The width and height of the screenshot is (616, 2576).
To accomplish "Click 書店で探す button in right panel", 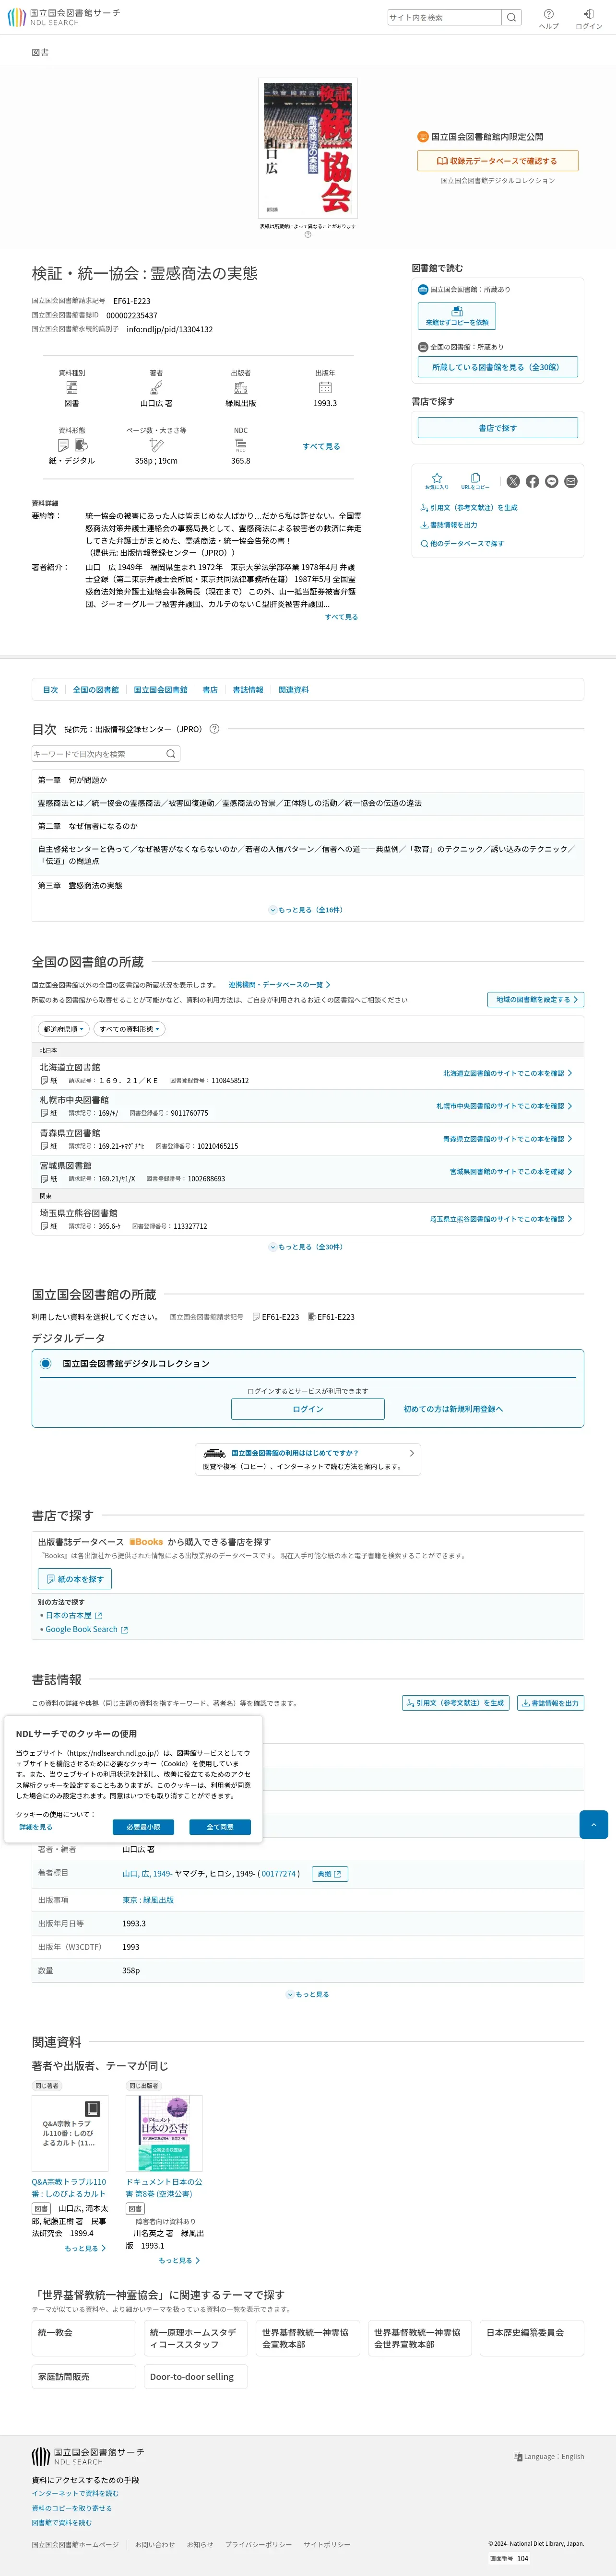I will (497, 427).
